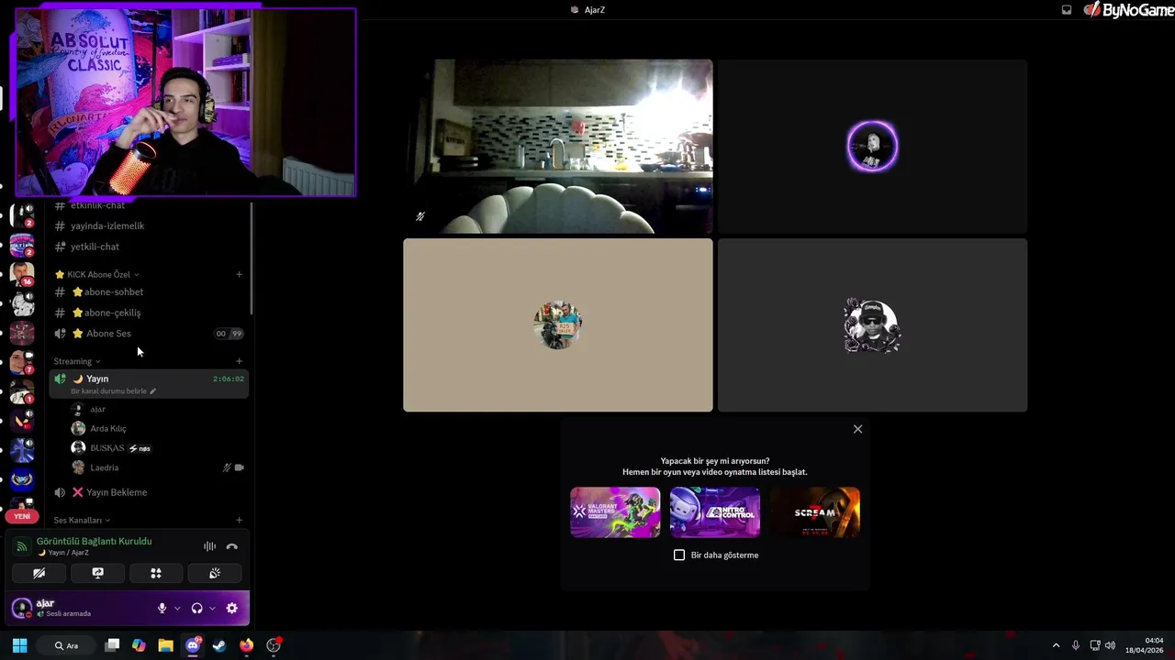Open green connection signal details
This screenshot has height=660, width=1175.
click(21, 546)
